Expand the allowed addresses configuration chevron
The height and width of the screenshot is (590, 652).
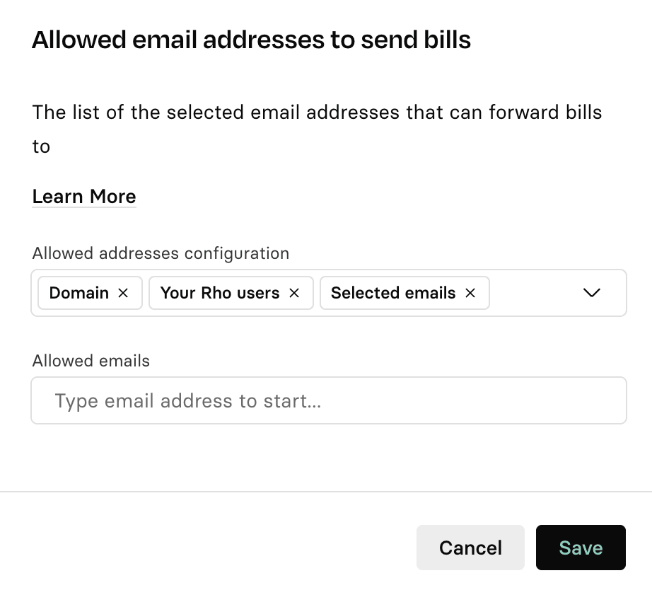tap(591, 293)
